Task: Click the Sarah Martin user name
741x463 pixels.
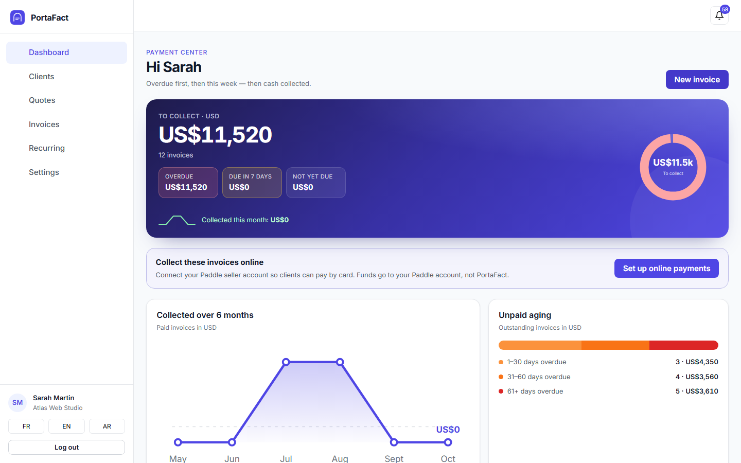Action: [x=54, y=398]
